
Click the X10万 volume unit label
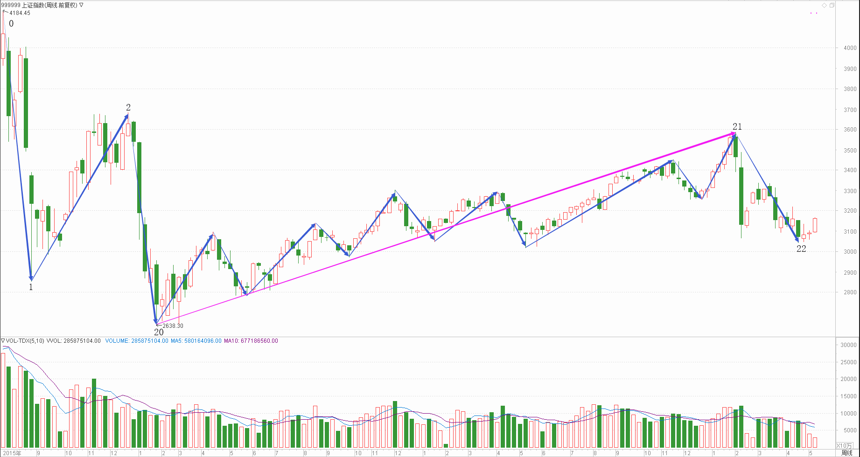pos(844,446)
